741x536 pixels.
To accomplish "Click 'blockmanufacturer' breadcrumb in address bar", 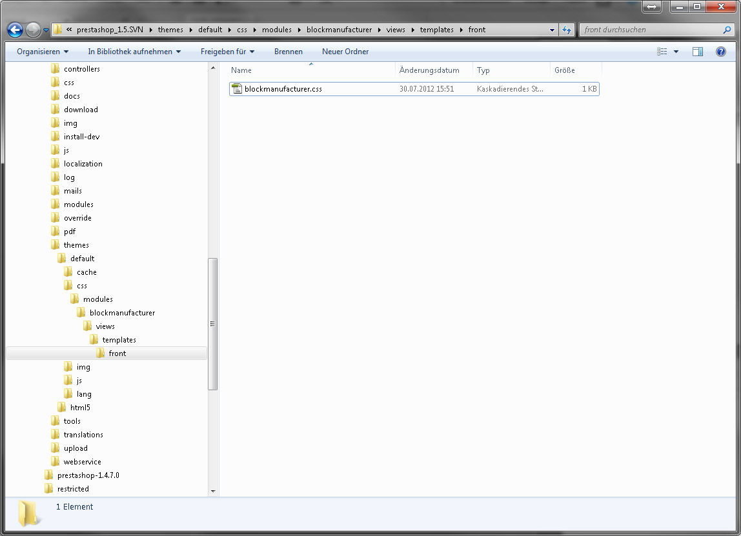I will click(x=339, y=30).
